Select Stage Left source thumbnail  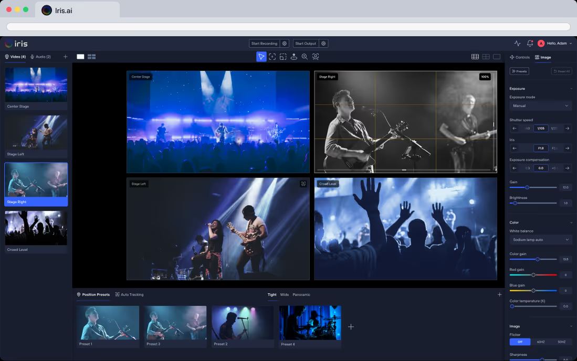coord(36,136)
